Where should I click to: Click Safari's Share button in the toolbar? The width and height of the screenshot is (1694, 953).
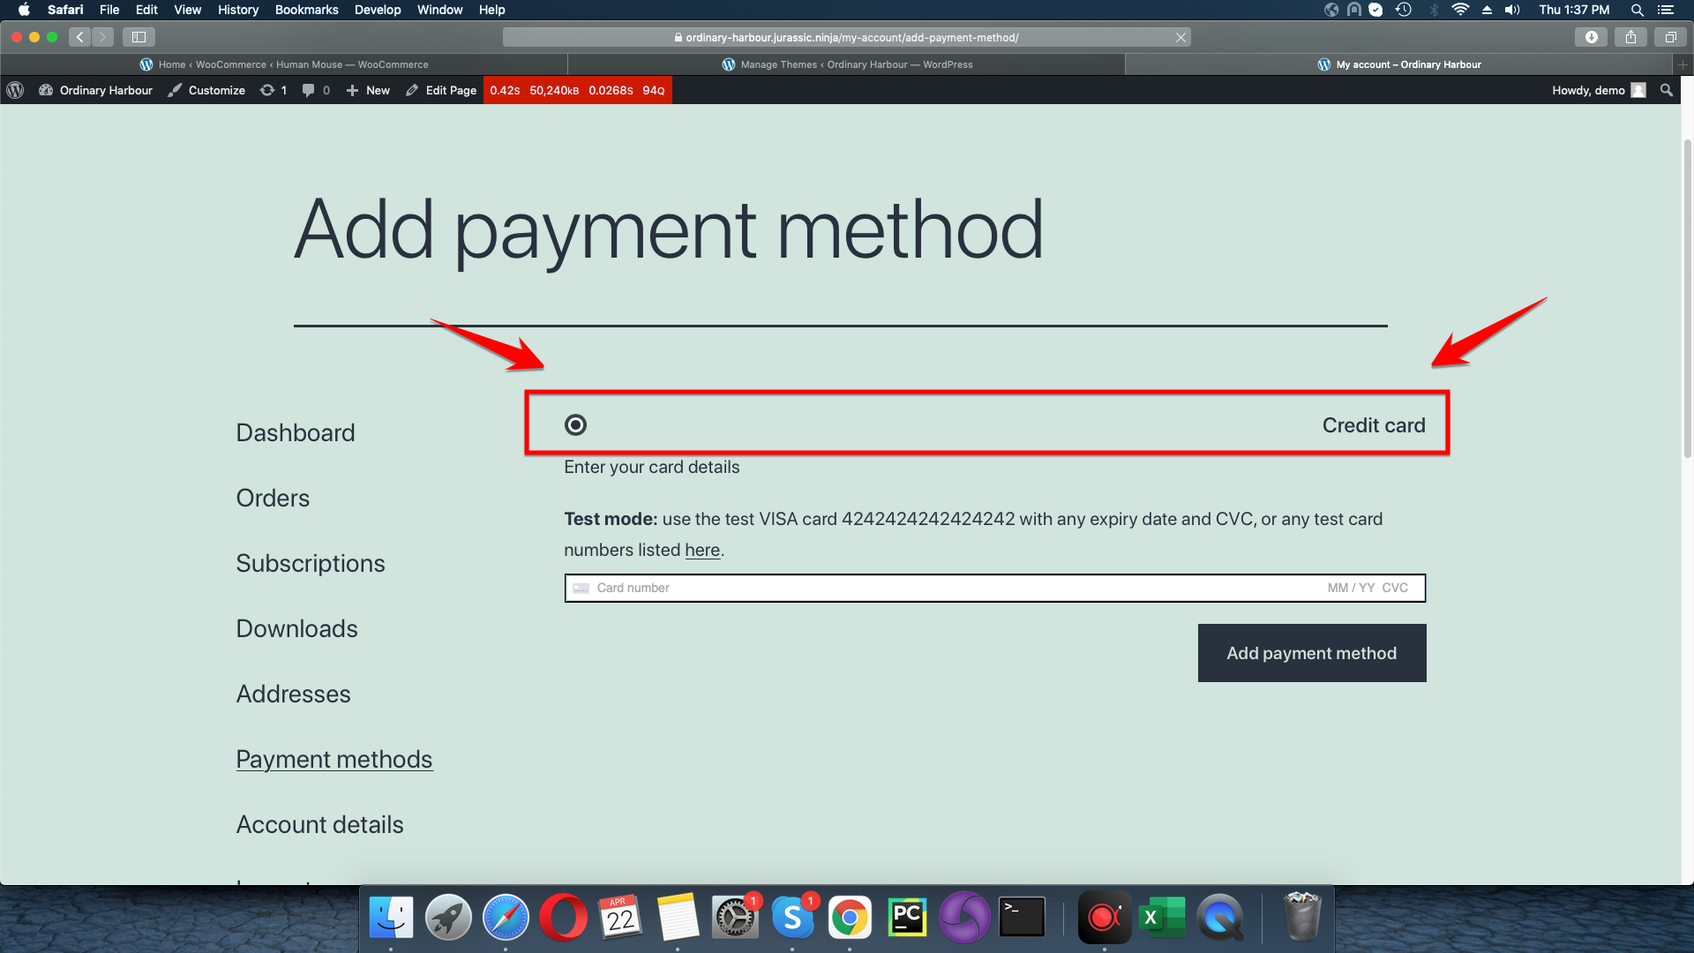1630,37
